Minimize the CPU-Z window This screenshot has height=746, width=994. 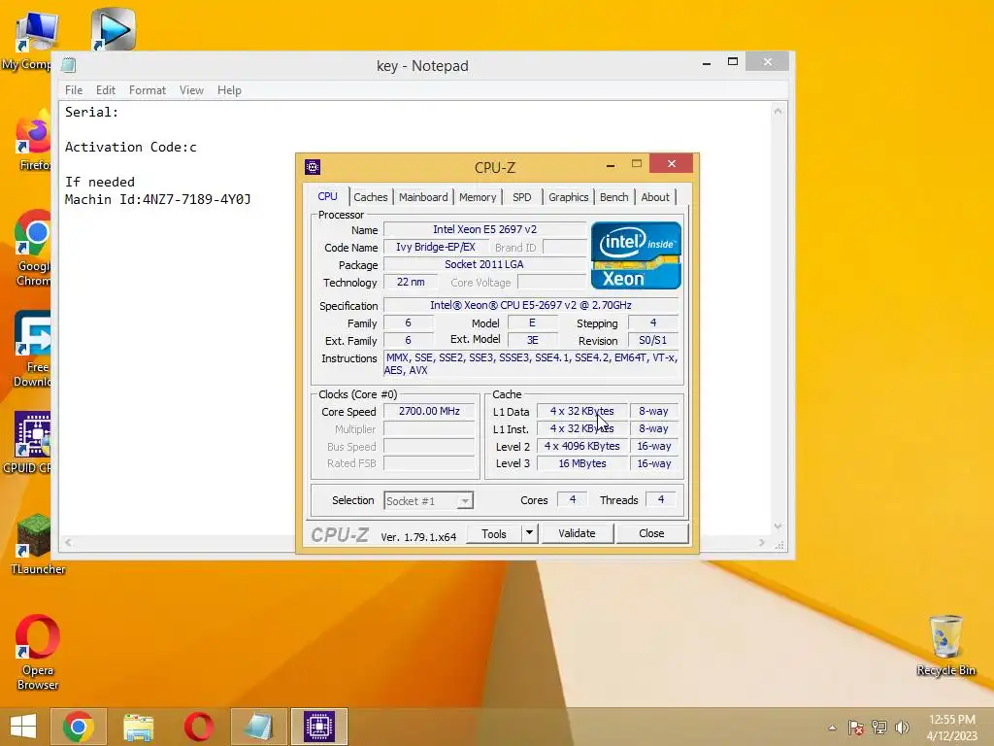(x=610, y=165)
